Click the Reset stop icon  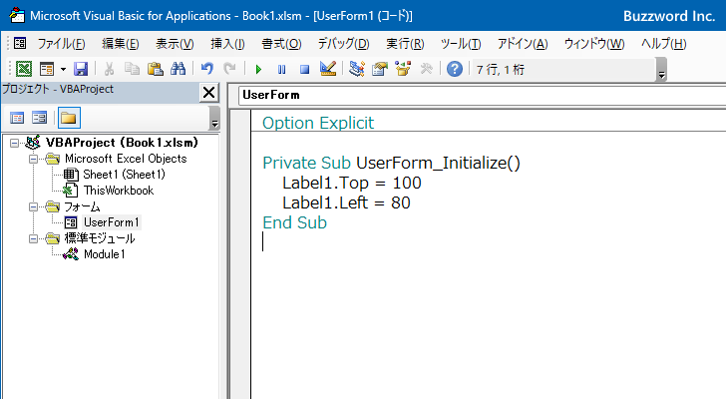click(304, 70)
